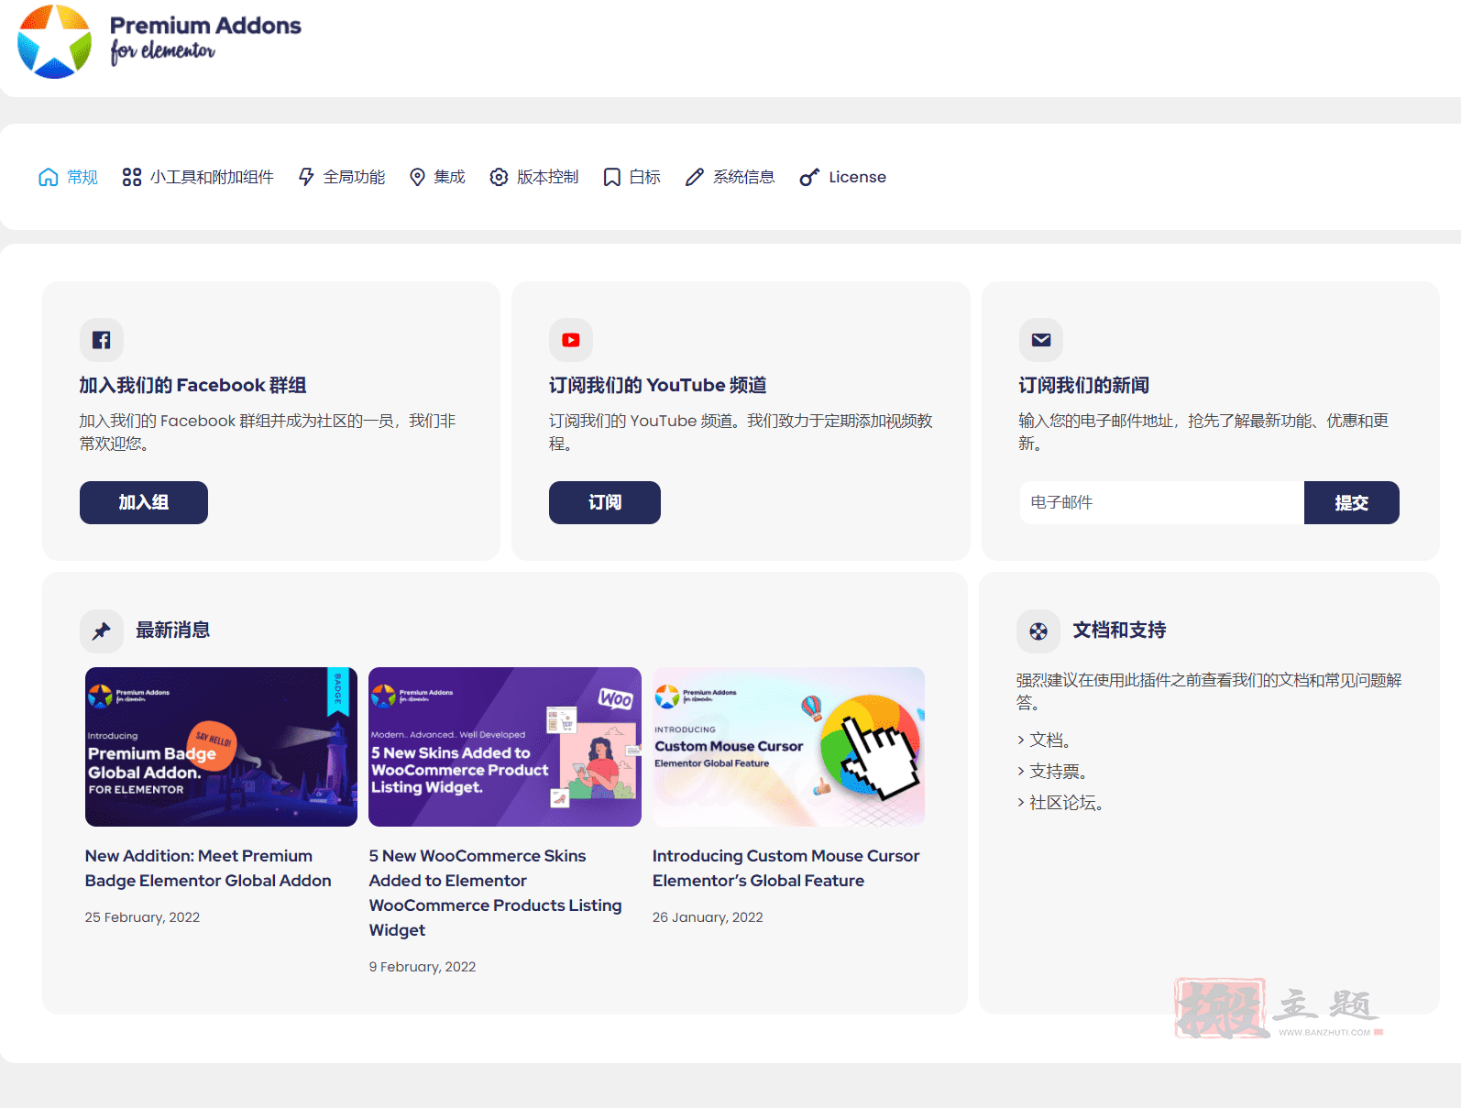Click the YouTube icon in channel card
The width and height of the screenshot is (1461, 1108).
tap(571, 340)
